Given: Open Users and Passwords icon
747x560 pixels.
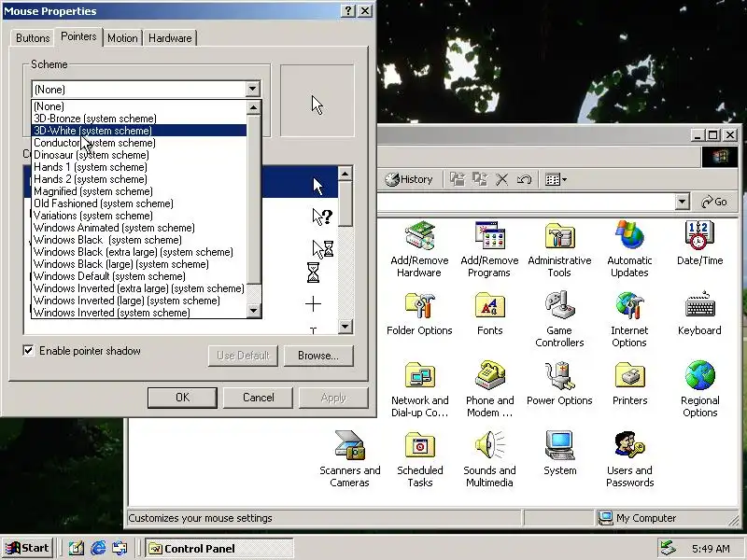Looking at the screenshot, I should pyautogui.click(x=629, y=459).
